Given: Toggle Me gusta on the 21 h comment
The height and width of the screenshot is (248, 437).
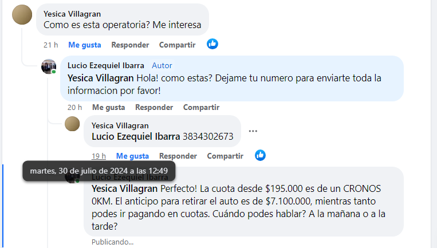Looking at the screenshot, I should pyautogui.click(x=85, y=45).
